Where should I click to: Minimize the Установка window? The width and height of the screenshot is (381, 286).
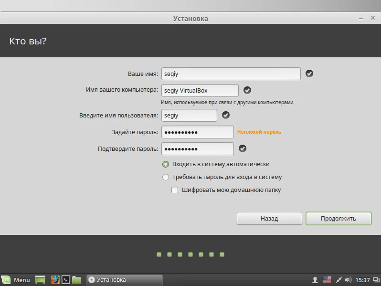click(361, 19)
